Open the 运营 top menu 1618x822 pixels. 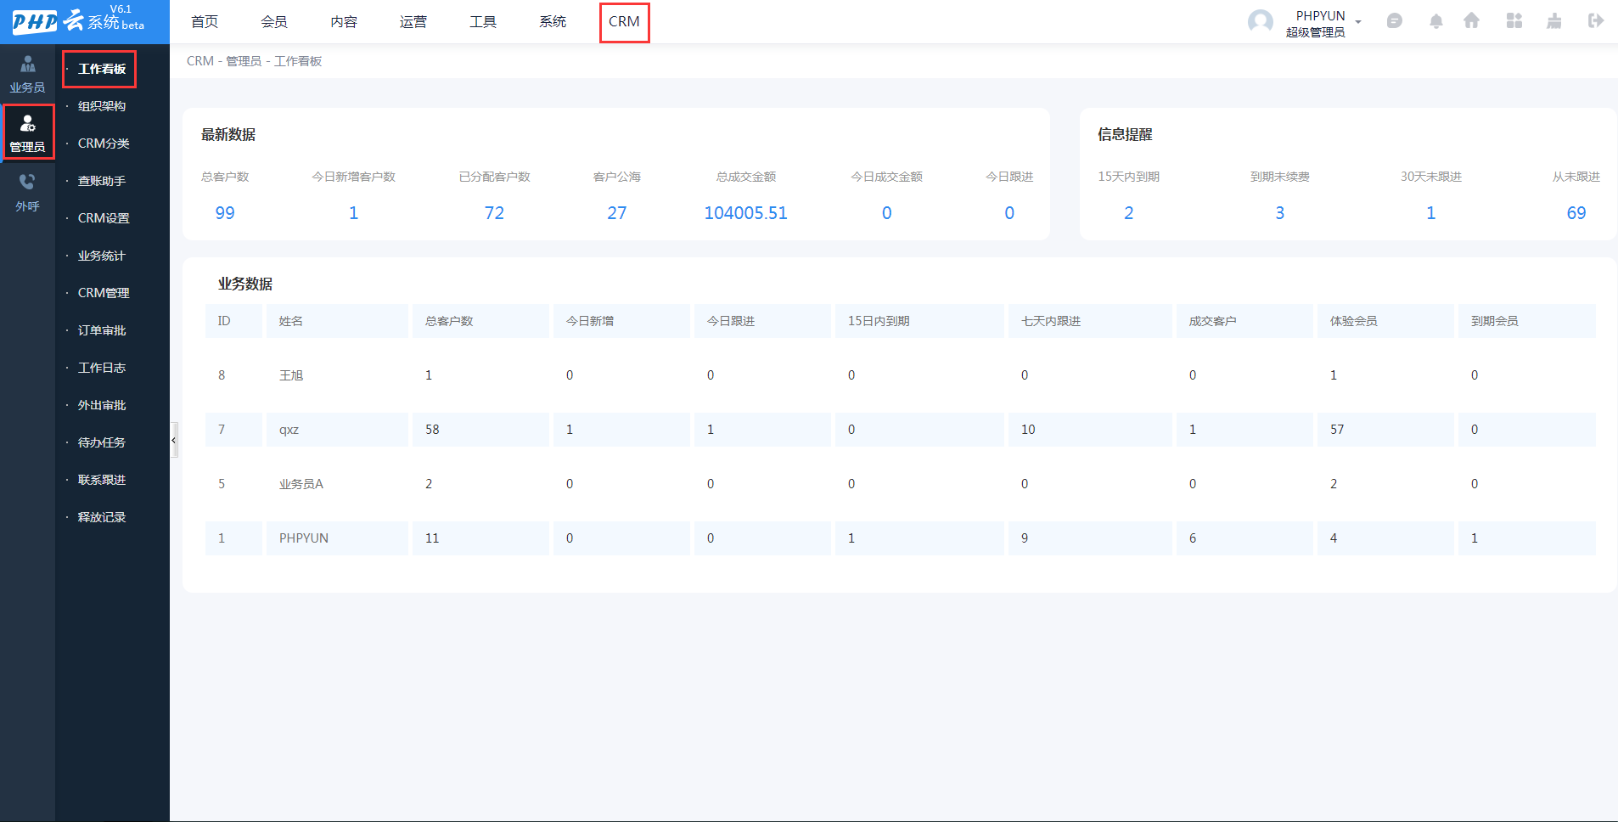click(413, 21)
